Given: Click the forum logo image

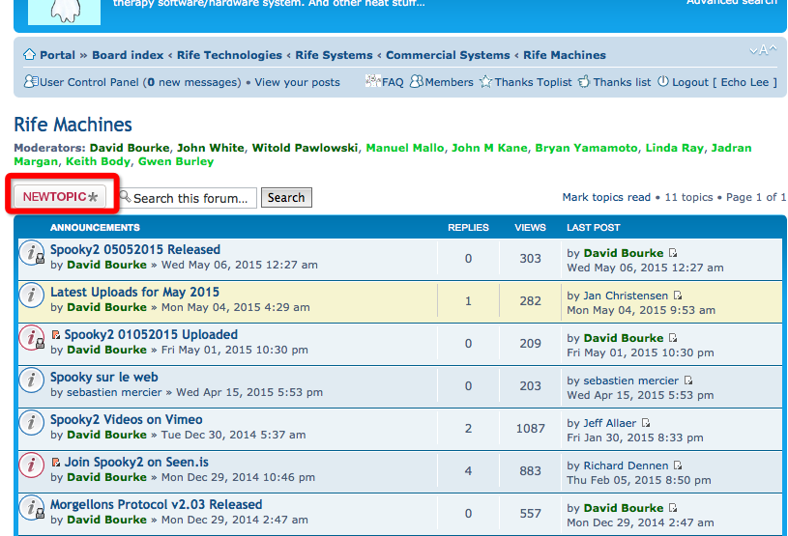Looking at the screenshot, I should (x=65, y=12).
